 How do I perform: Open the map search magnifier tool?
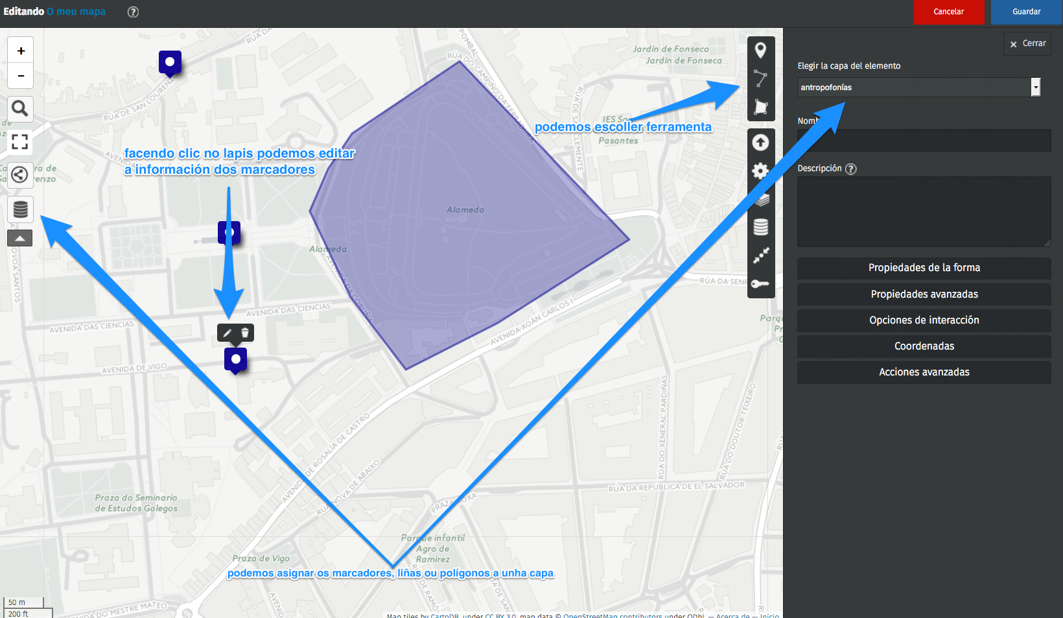pos(20,108)
